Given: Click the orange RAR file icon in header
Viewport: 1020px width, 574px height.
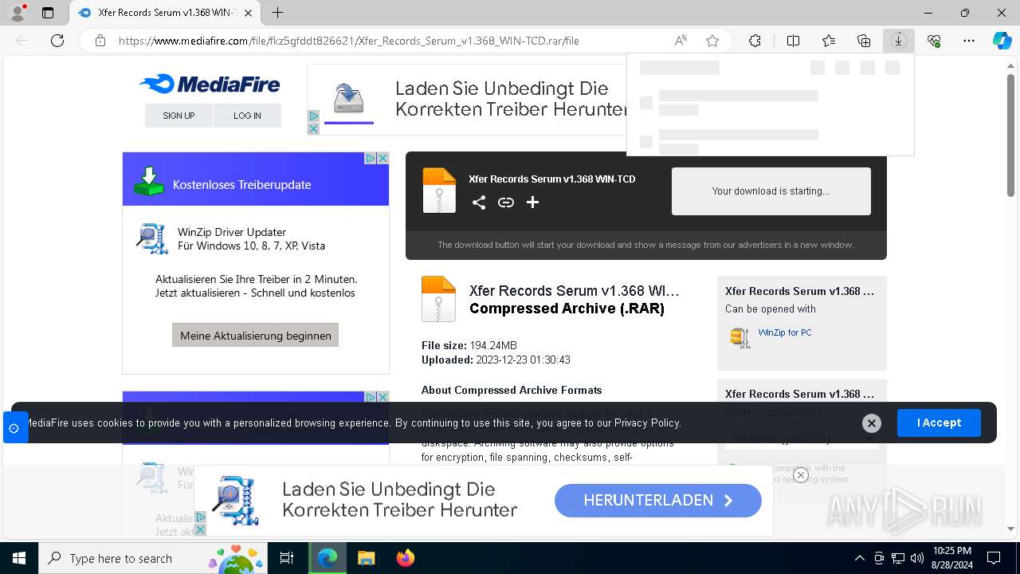Looking at the screenshot, I should pos(439,191).
